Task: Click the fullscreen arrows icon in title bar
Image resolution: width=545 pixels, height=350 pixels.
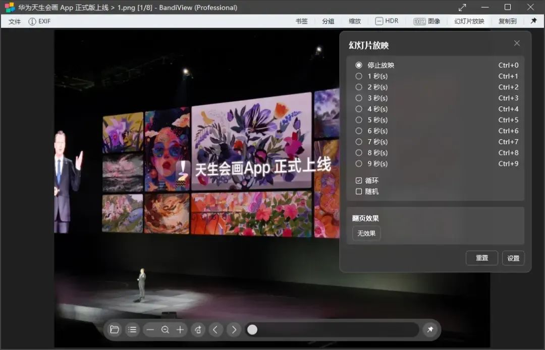Action: click(x=462, y=7)
